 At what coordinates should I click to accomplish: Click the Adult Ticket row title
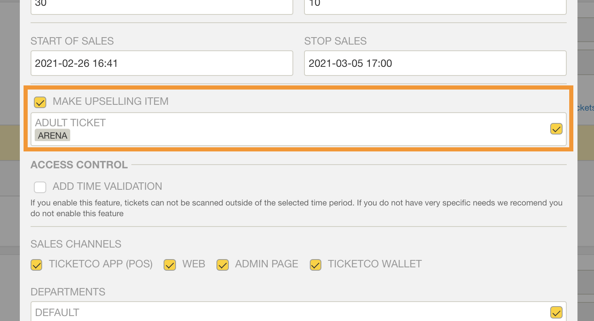pos(70,123)
